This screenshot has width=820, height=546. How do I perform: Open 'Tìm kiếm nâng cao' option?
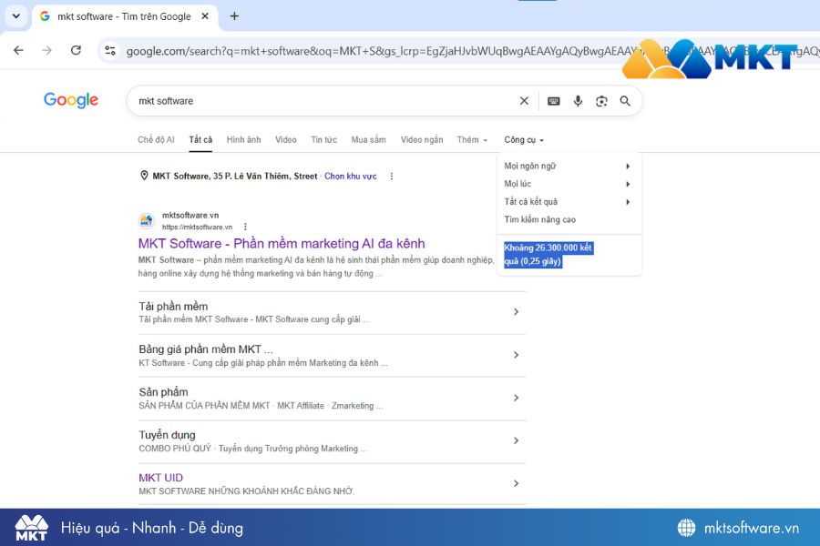coord(539,219)
